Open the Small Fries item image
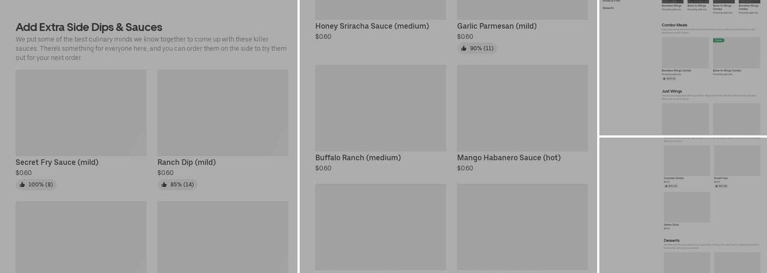767x273 pixels. coord(737,161)
